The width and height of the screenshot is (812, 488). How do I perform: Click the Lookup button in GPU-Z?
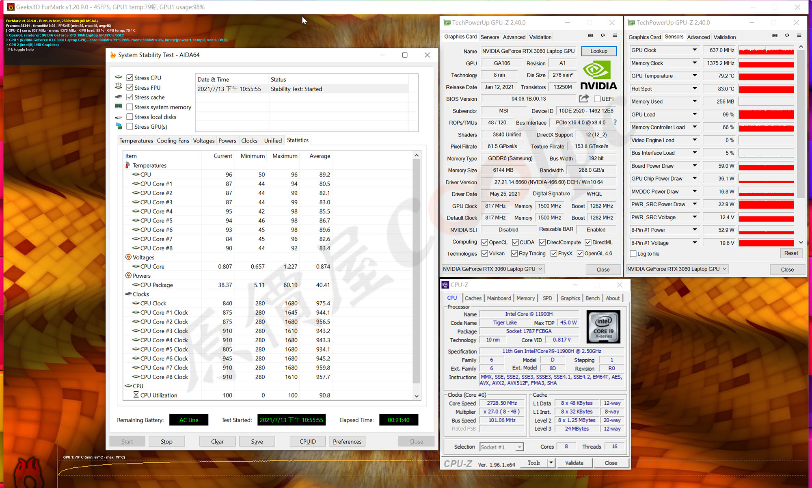tap(599, 51)
